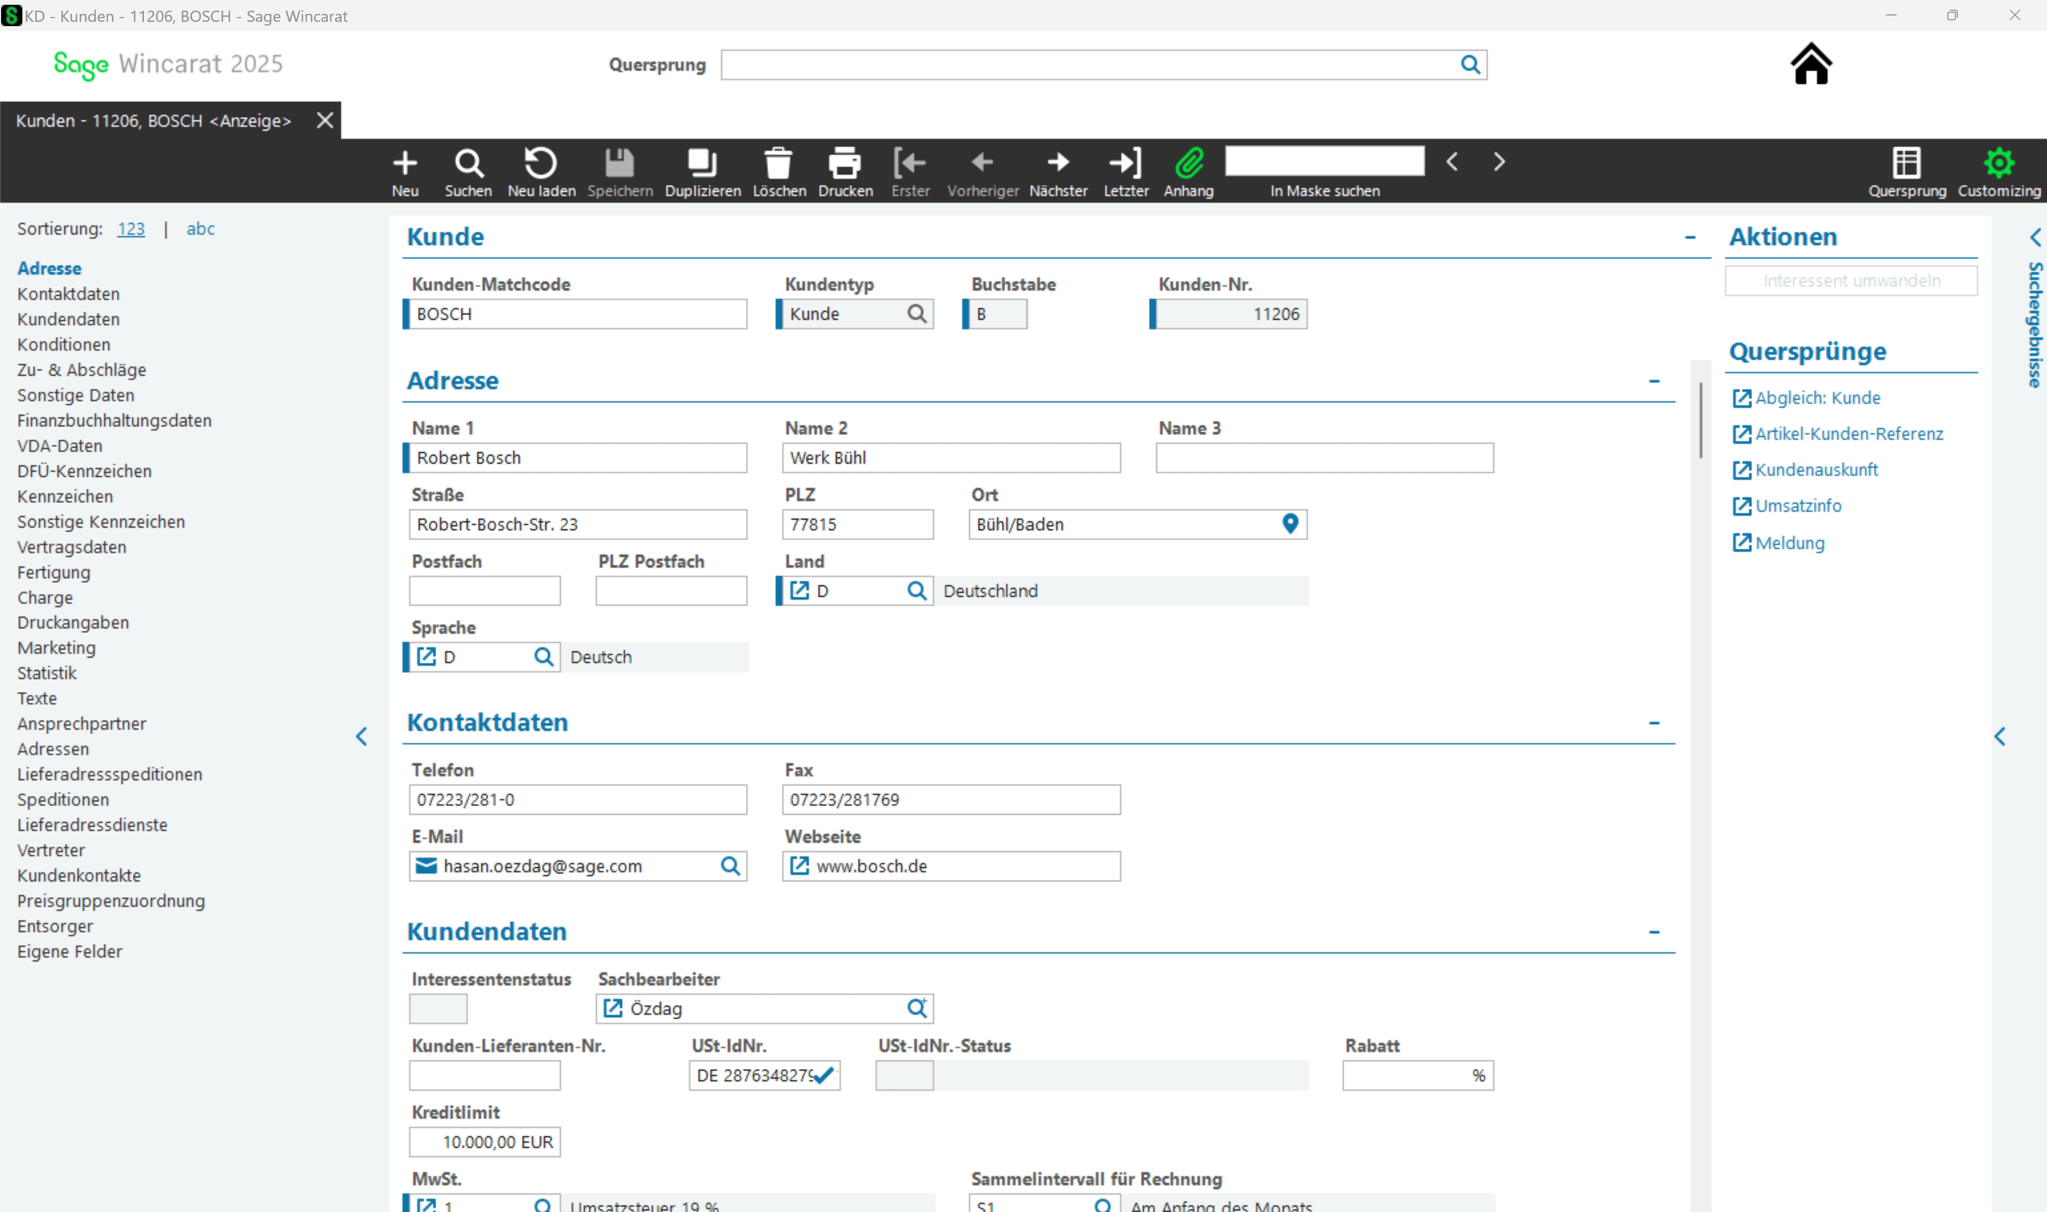Jump to Letzter record

(x=1125, y=164)
